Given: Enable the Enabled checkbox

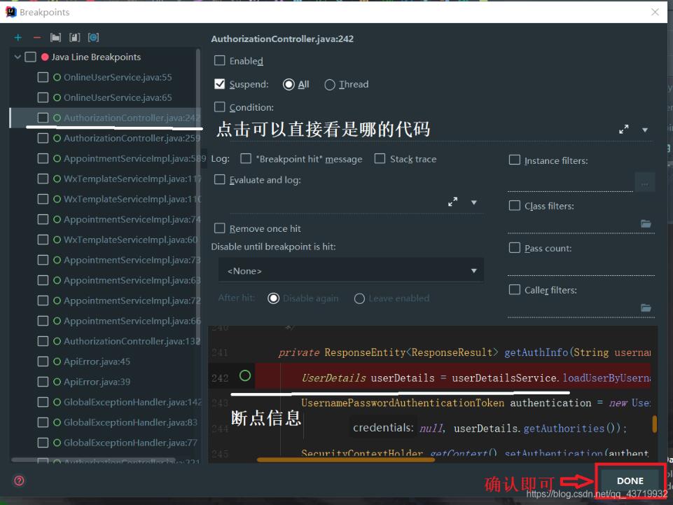Looking at the screenshot, I should (x=218, y=61).
